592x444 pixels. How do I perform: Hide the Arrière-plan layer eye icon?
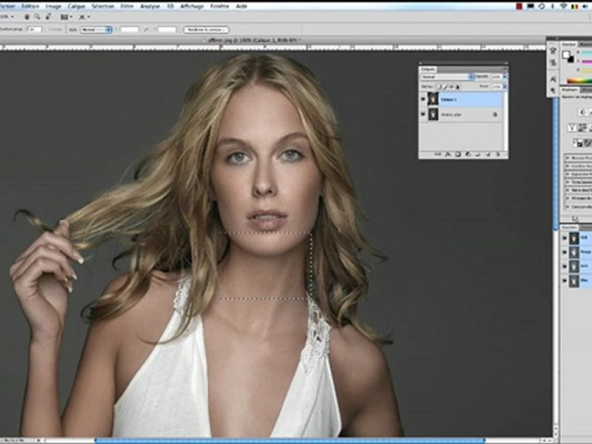[x=423, y=114]
